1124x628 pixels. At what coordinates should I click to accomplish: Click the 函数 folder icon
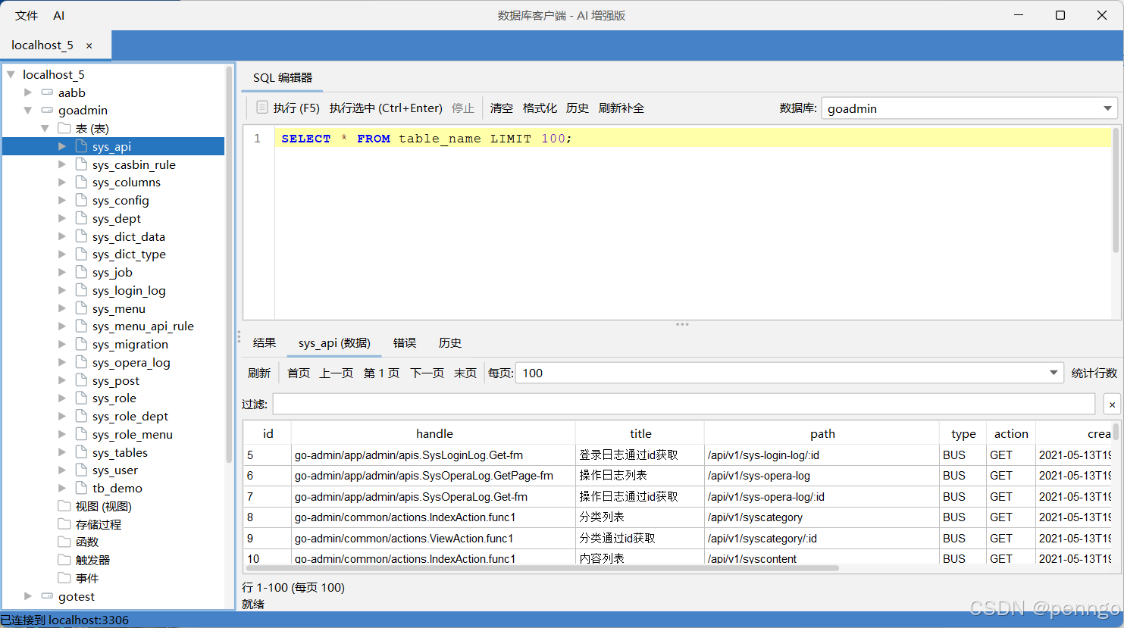(64, 542)
